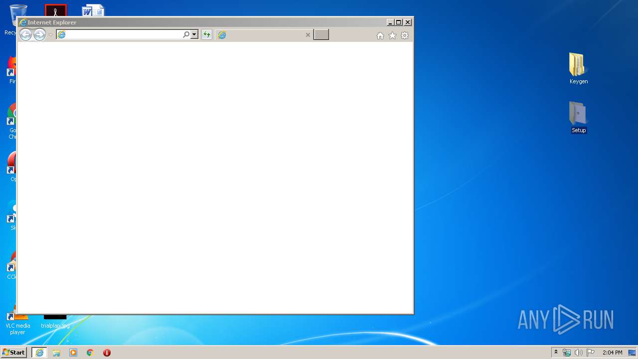Select the blank Internet Explorer tab

coord(264,35)
